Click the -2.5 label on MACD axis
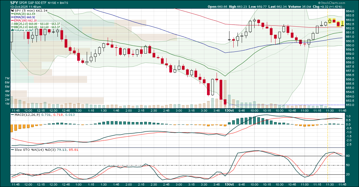Screen dimensions: 359x187 click(349, 144)
